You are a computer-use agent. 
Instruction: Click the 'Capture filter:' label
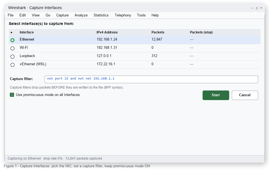click(x=21, y=79)
